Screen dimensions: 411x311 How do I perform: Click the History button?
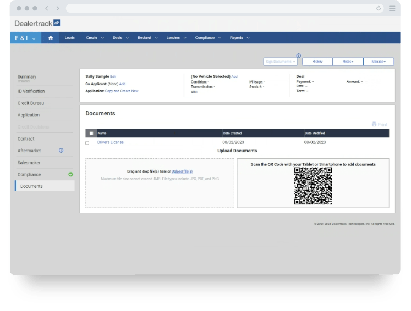tap(317, 62)
